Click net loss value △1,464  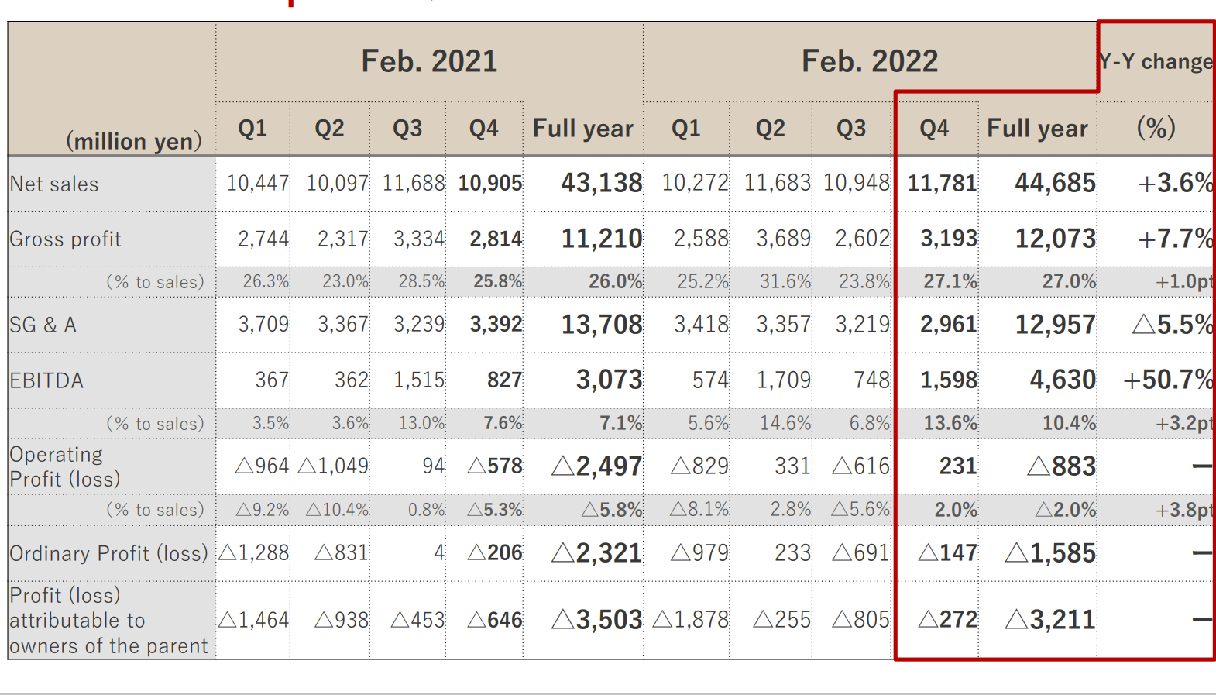coord(253,620)
